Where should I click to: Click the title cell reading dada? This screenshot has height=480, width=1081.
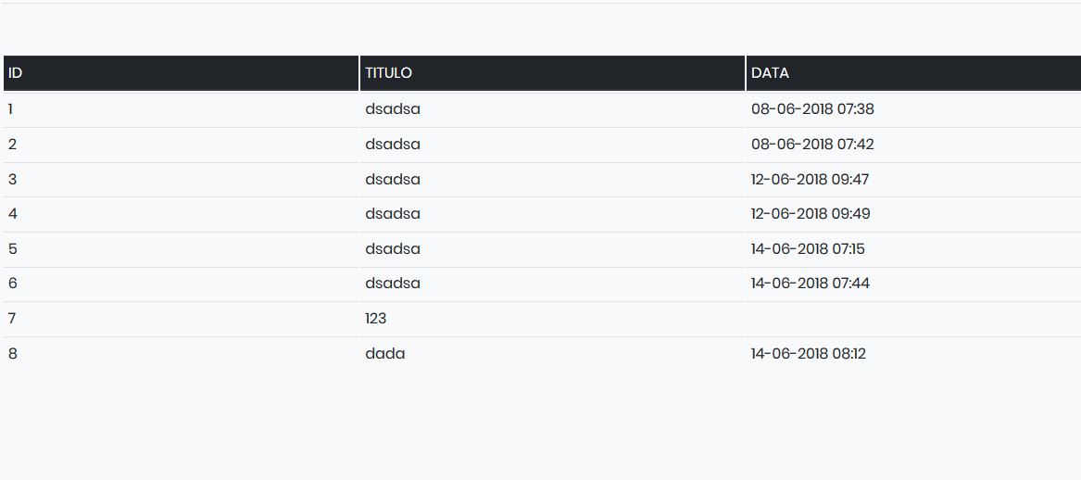[552, 355]
